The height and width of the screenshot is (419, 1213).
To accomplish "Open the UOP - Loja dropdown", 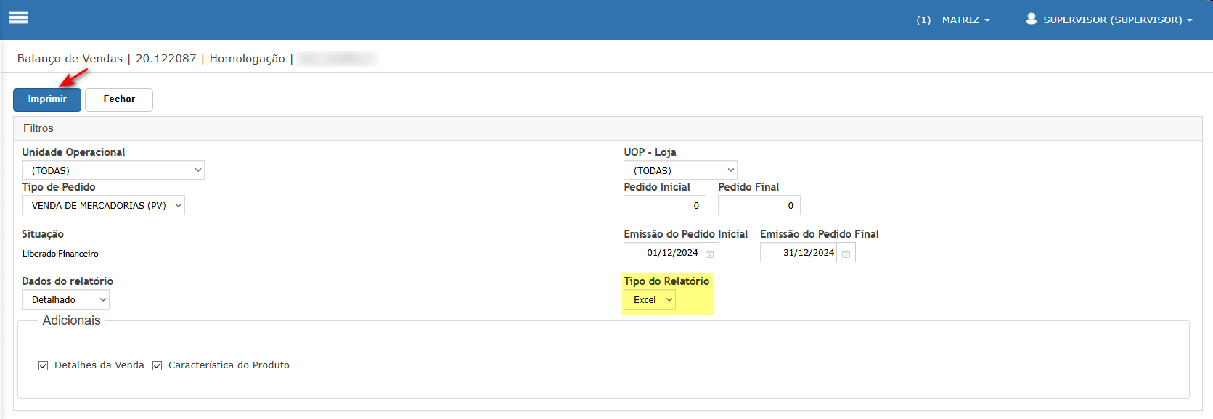I will [x=680, y=170].
